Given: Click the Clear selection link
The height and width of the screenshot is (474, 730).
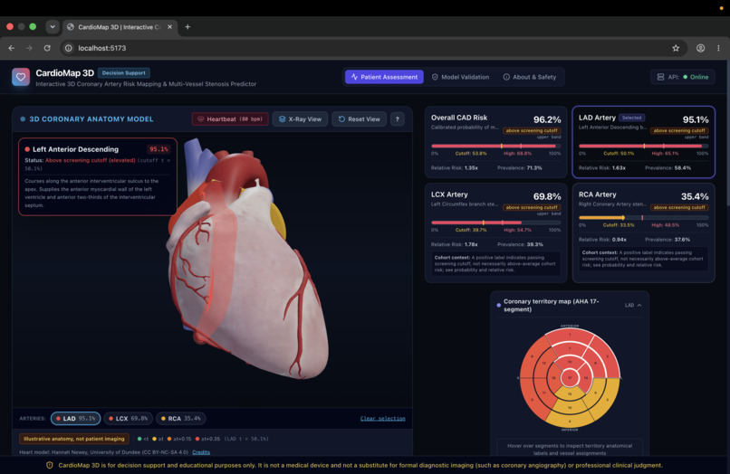Looking at the screenshot, I should pyautogui.click(x=383, y=418).
